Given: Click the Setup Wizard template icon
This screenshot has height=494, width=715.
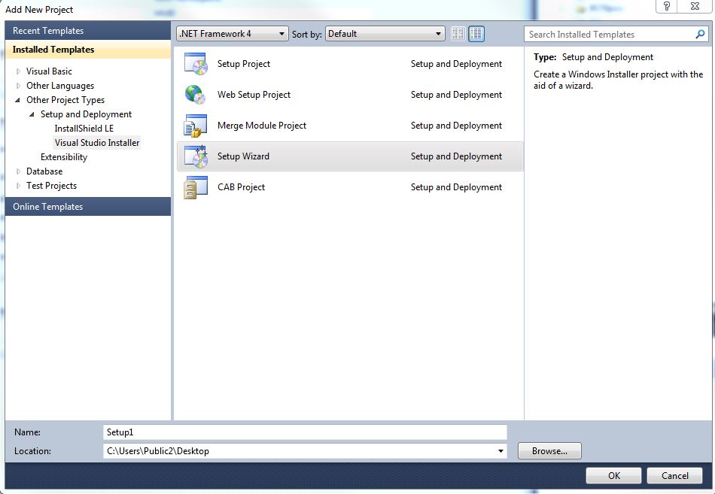Looking at the screenshot, I should (196, 156).
